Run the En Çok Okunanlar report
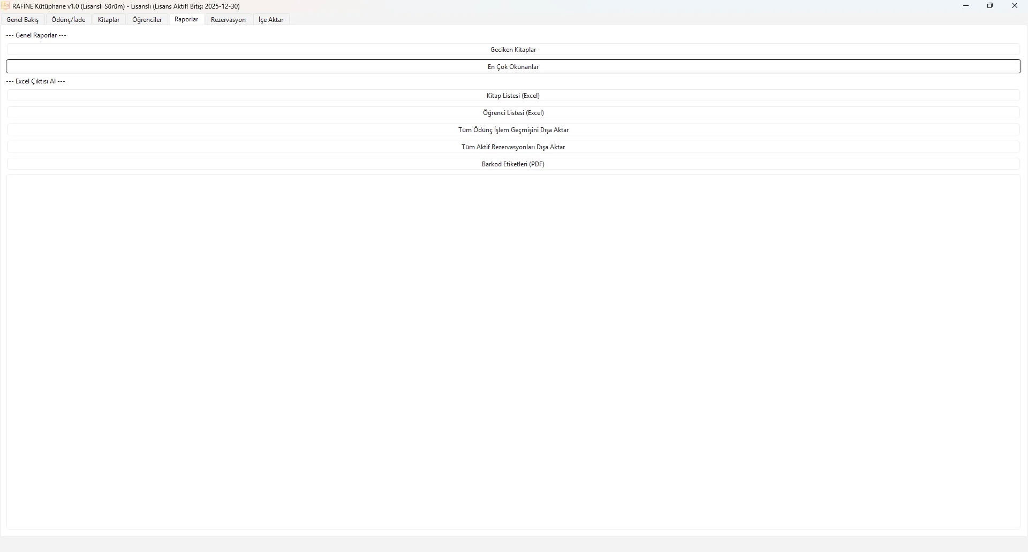Image resolution: width=1028 pixels, height=552 pixels. (513, 67)
